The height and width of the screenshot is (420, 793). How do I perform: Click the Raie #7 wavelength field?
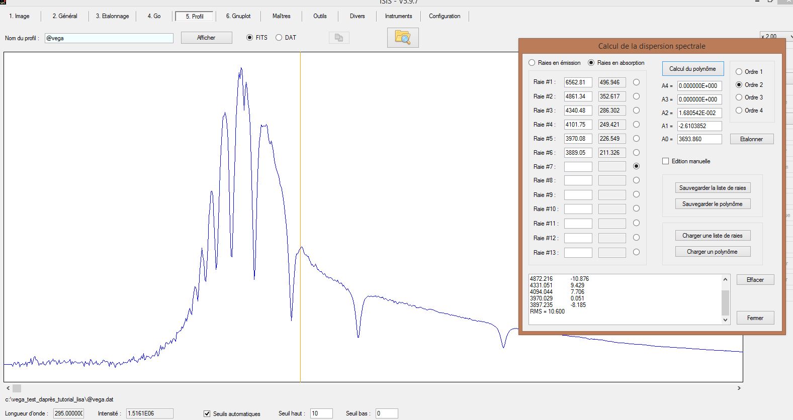[578, 167]
